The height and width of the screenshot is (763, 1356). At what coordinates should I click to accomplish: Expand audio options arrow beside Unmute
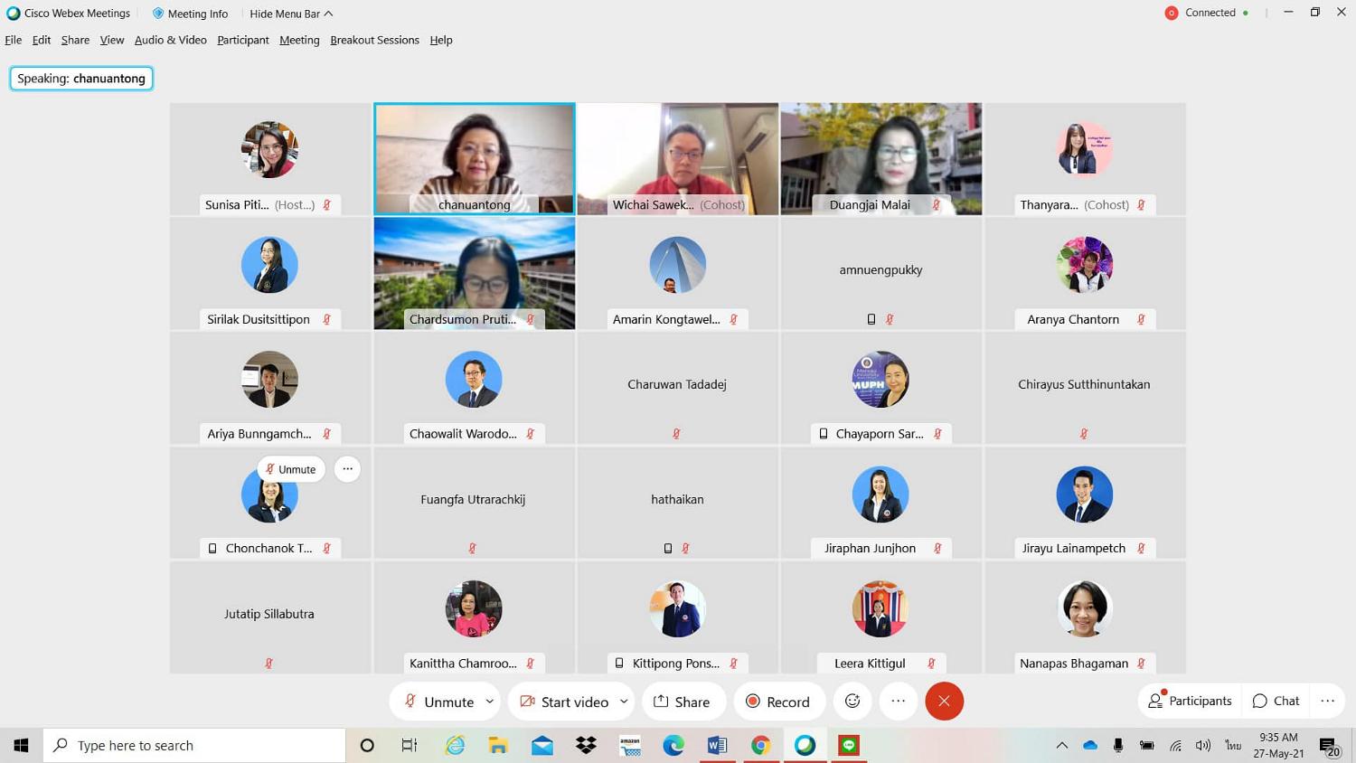[490, 702]
